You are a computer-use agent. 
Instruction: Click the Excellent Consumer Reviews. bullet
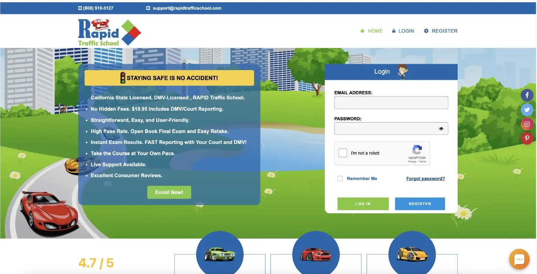point(126,175)
